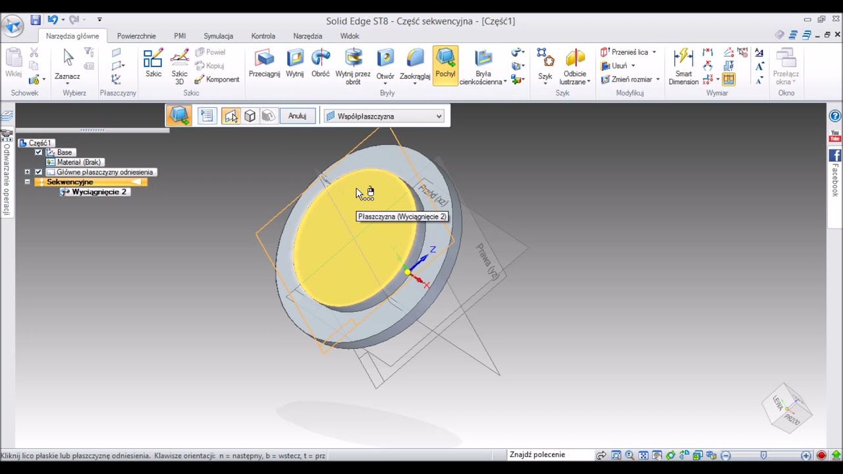Expand the Główne płaszczyzny odniesienia node
This screenshot has height=474, width=843.
click(x=27, y=172)
